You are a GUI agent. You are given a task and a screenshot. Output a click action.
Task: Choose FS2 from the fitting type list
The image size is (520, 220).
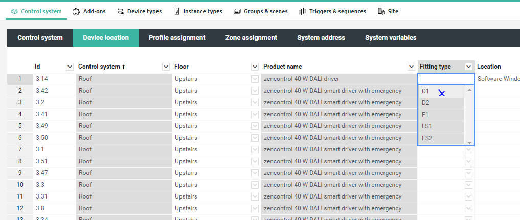(x=441, y=138)
